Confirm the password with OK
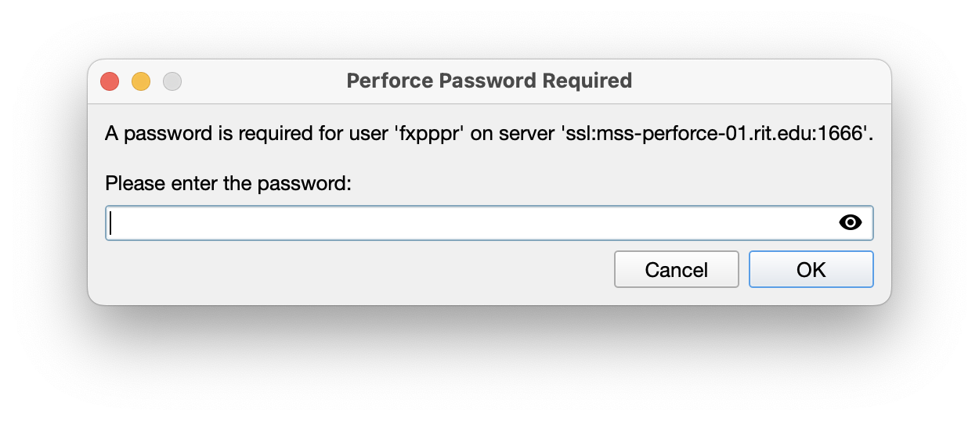The width and height of the screenshot is (979, 421). (811, 270)
